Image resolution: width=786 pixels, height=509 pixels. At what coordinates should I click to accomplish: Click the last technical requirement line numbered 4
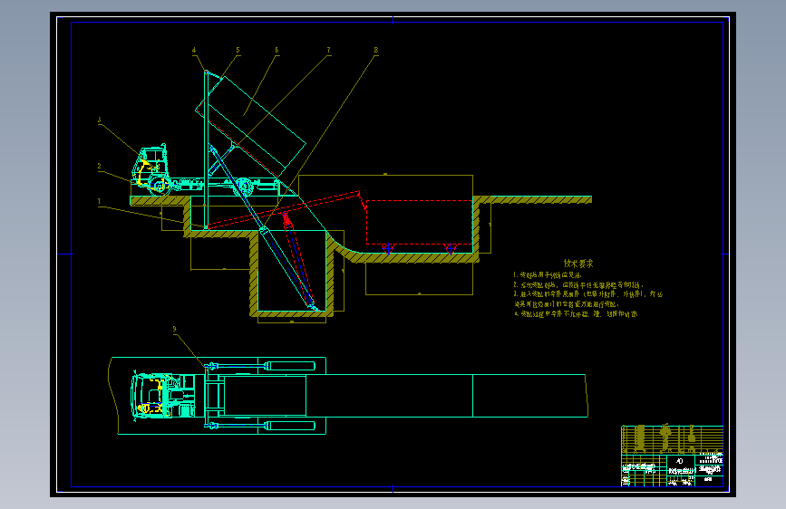click(576, 314)
